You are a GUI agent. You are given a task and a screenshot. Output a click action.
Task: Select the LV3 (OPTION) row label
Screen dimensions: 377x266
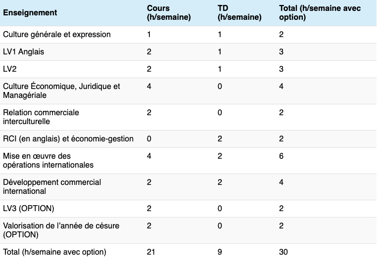click(29, 208)
